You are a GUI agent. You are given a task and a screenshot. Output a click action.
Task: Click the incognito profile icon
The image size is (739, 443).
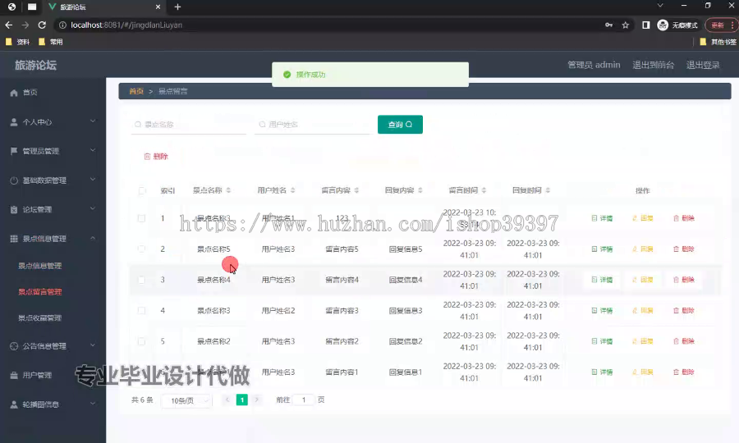(663, 25)
